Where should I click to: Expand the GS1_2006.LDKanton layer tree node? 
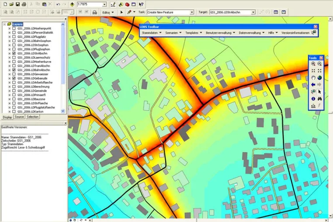pos(9,111)
